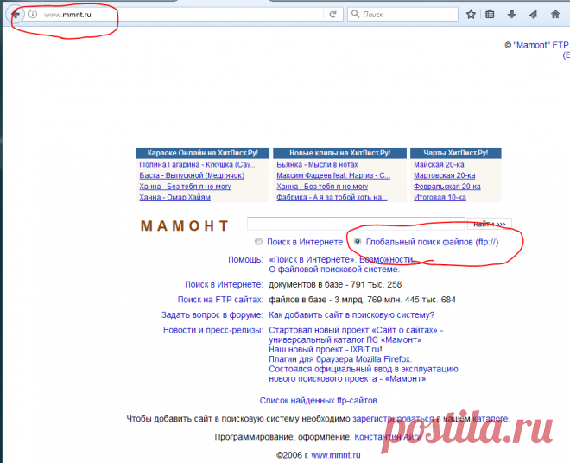Open Фабрика - А я за тобой link
The height and width of the screenshot is (463, 570).
click(332, 197)
